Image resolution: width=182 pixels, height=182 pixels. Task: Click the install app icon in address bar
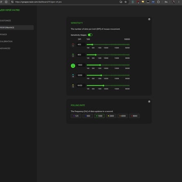(x=121, y=2)
